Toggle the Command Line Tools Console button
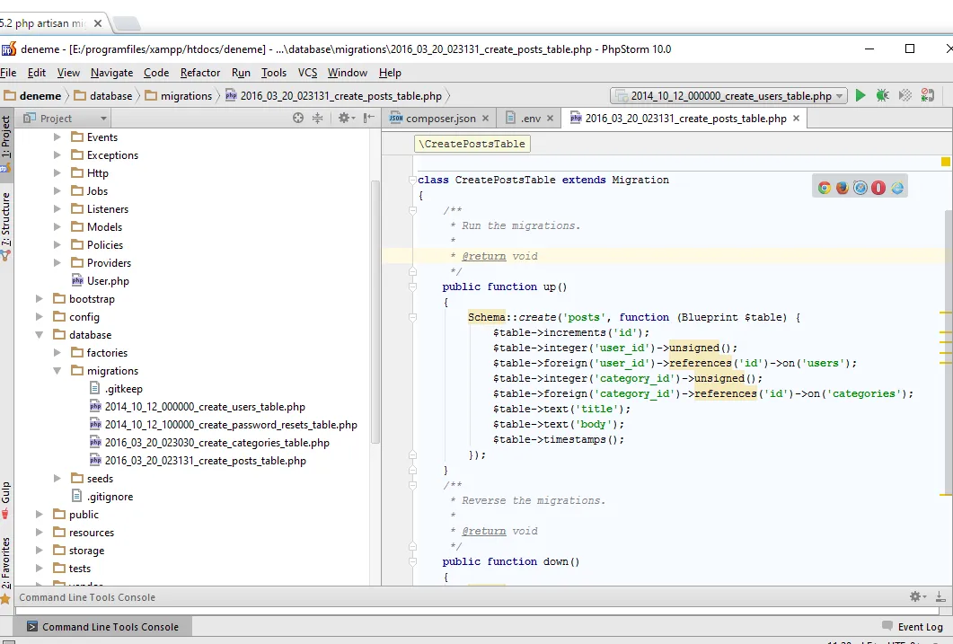 tap(101, 627)
